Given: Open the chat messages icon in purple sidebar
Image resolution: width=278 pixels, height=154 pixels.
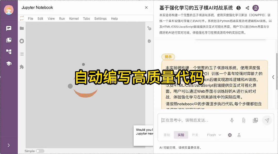Looking at the screenshot, I should click(9, 28).
